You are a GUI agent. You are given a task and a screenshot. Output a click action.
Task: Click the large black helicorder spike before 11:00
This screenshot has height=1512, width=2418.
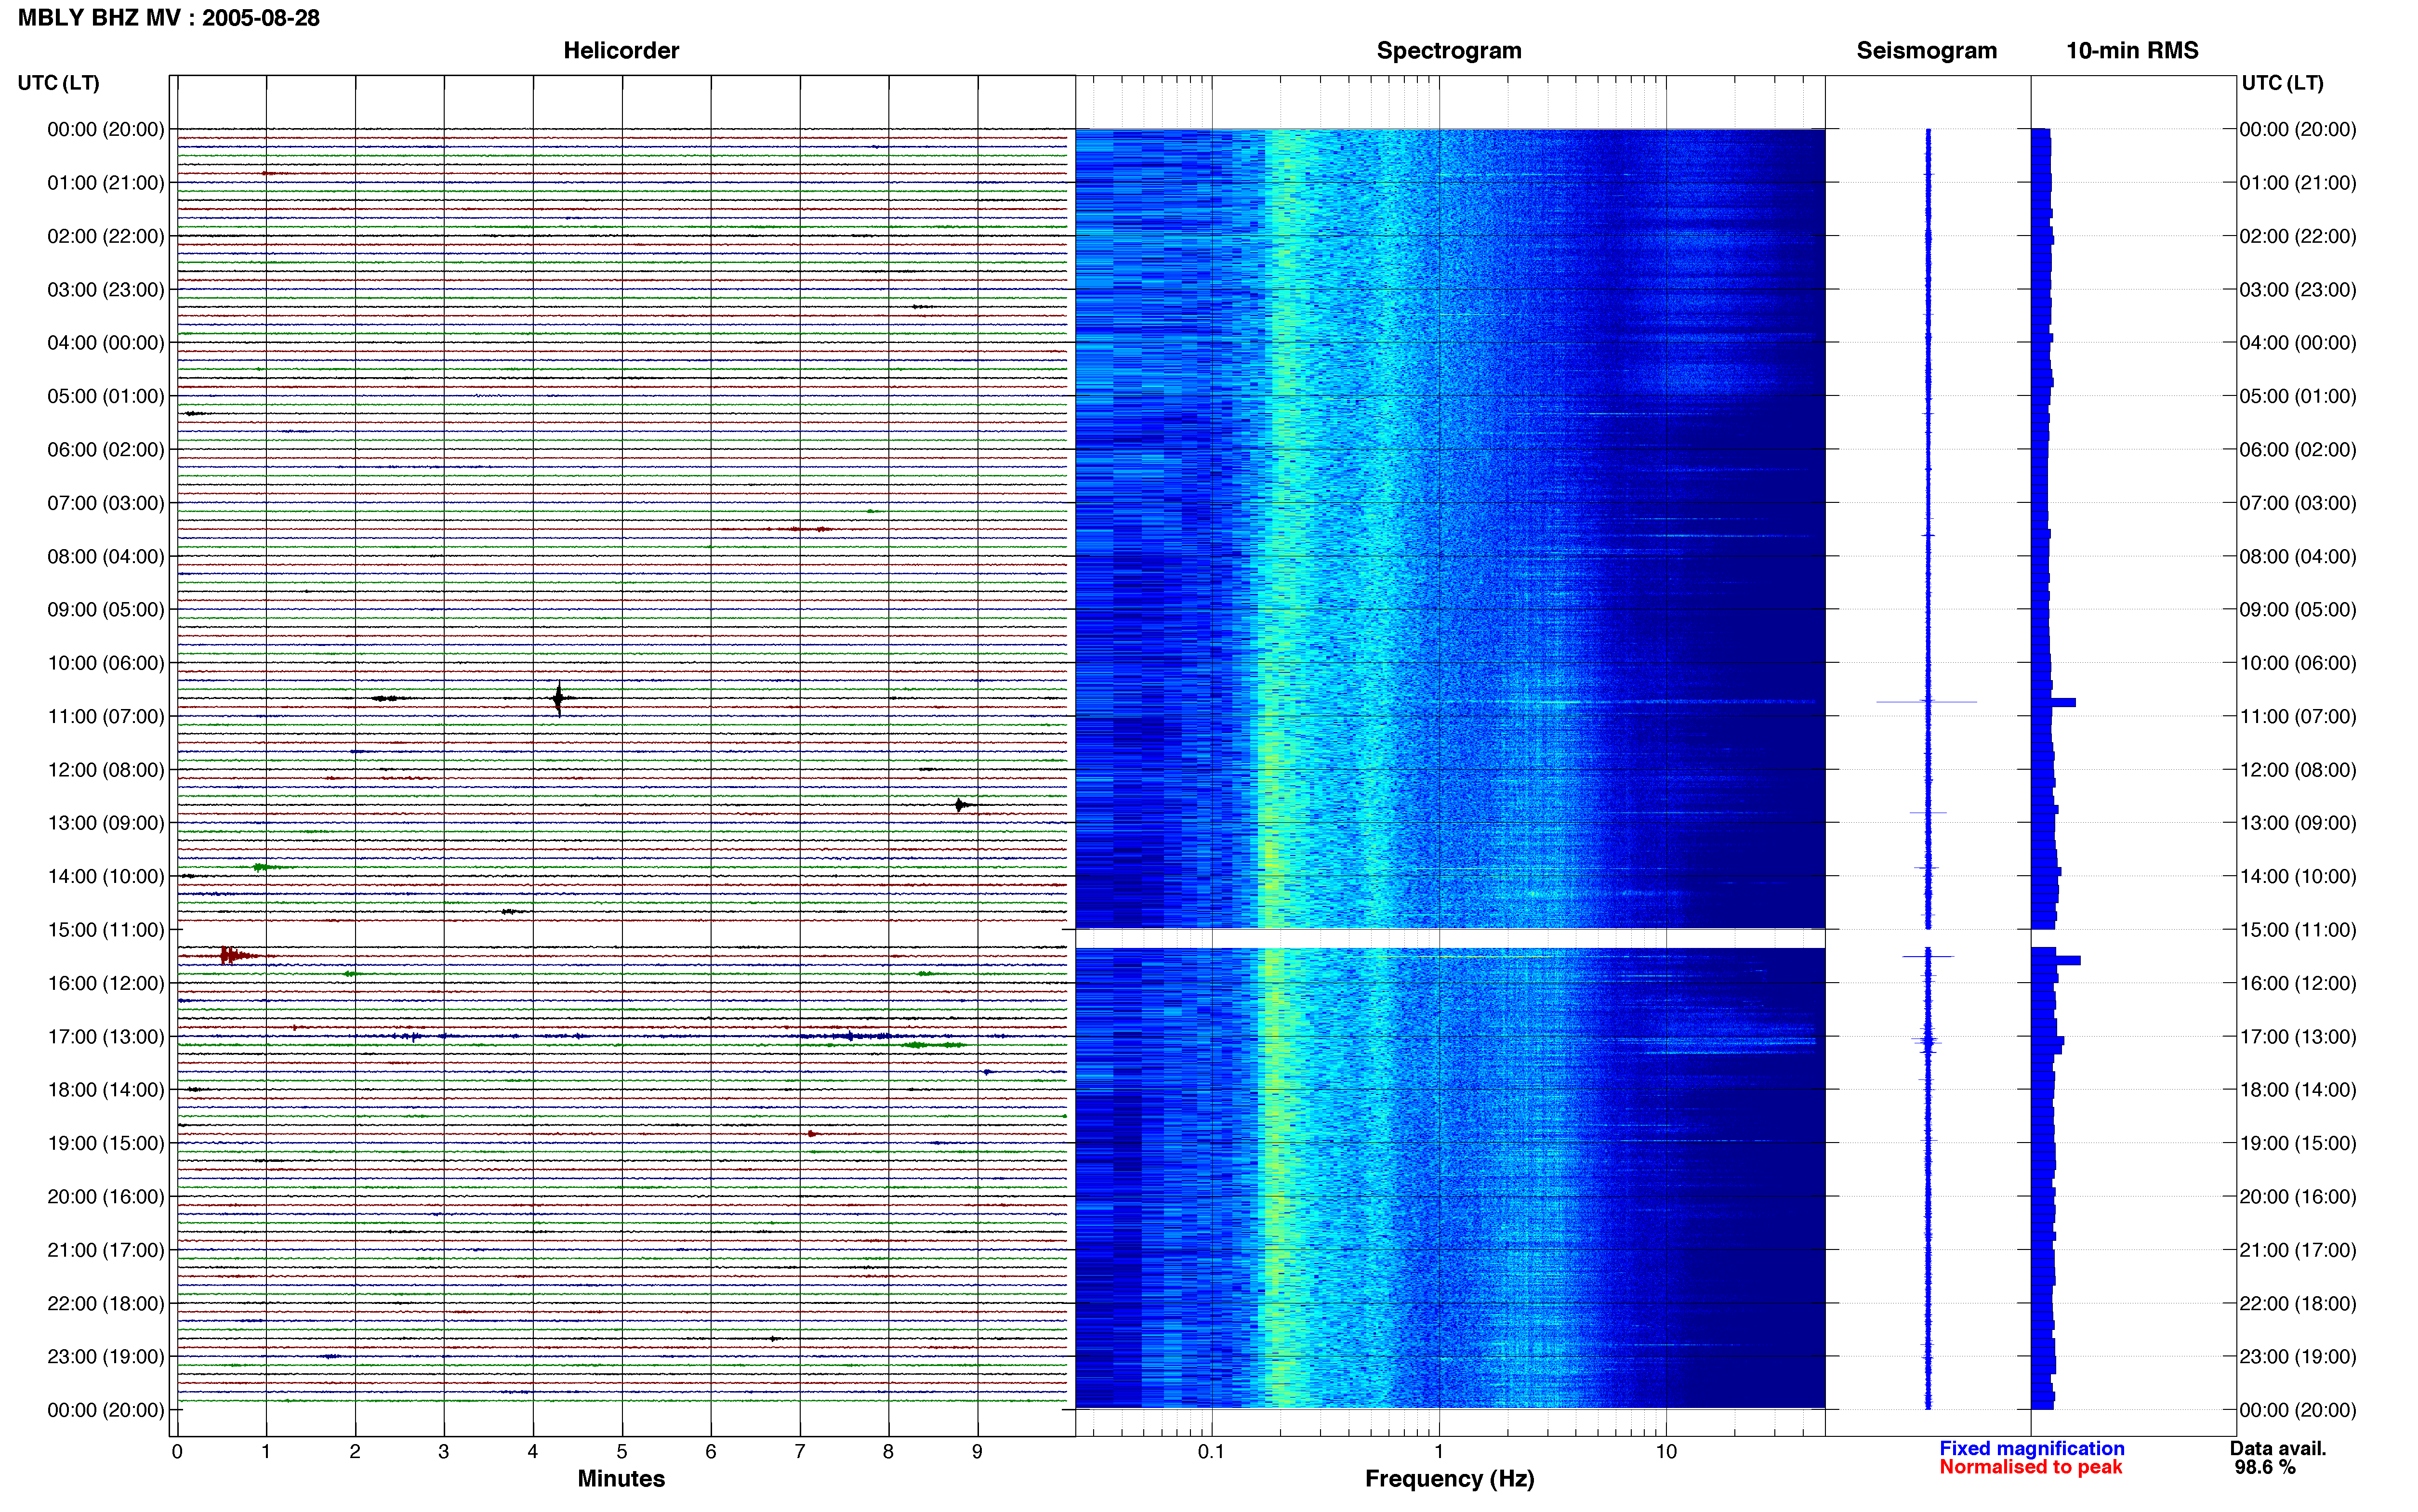click(x=559, y=698)
